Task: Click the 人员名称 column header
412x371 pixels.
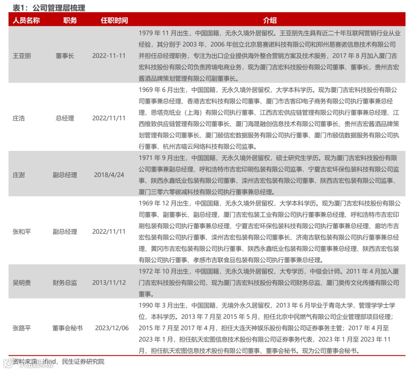Action: click(26, 20)
